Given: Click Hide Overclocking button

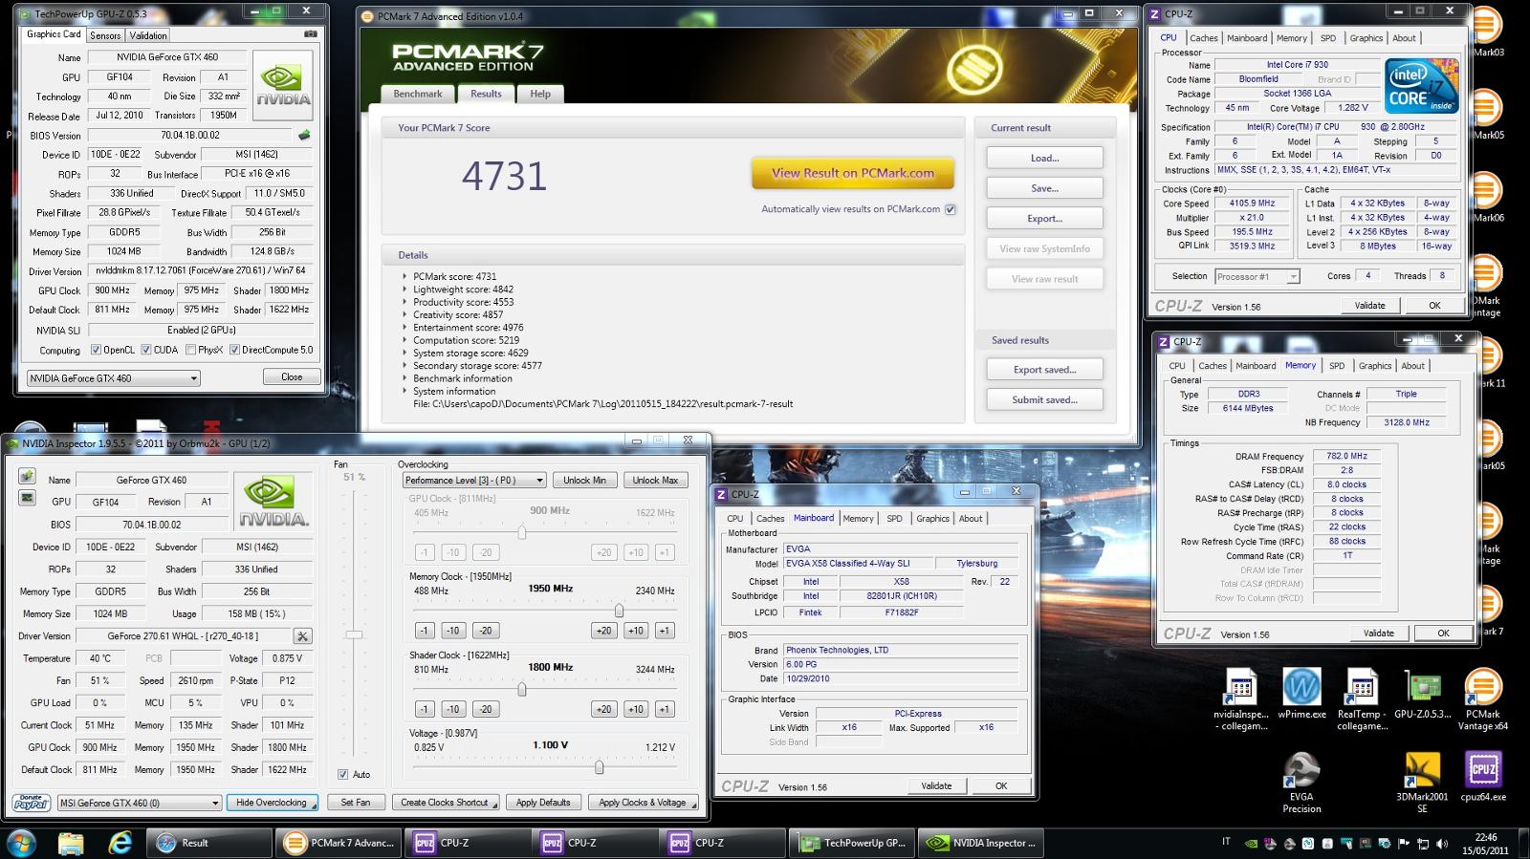Looking at the screenshot, I should 272,803.
